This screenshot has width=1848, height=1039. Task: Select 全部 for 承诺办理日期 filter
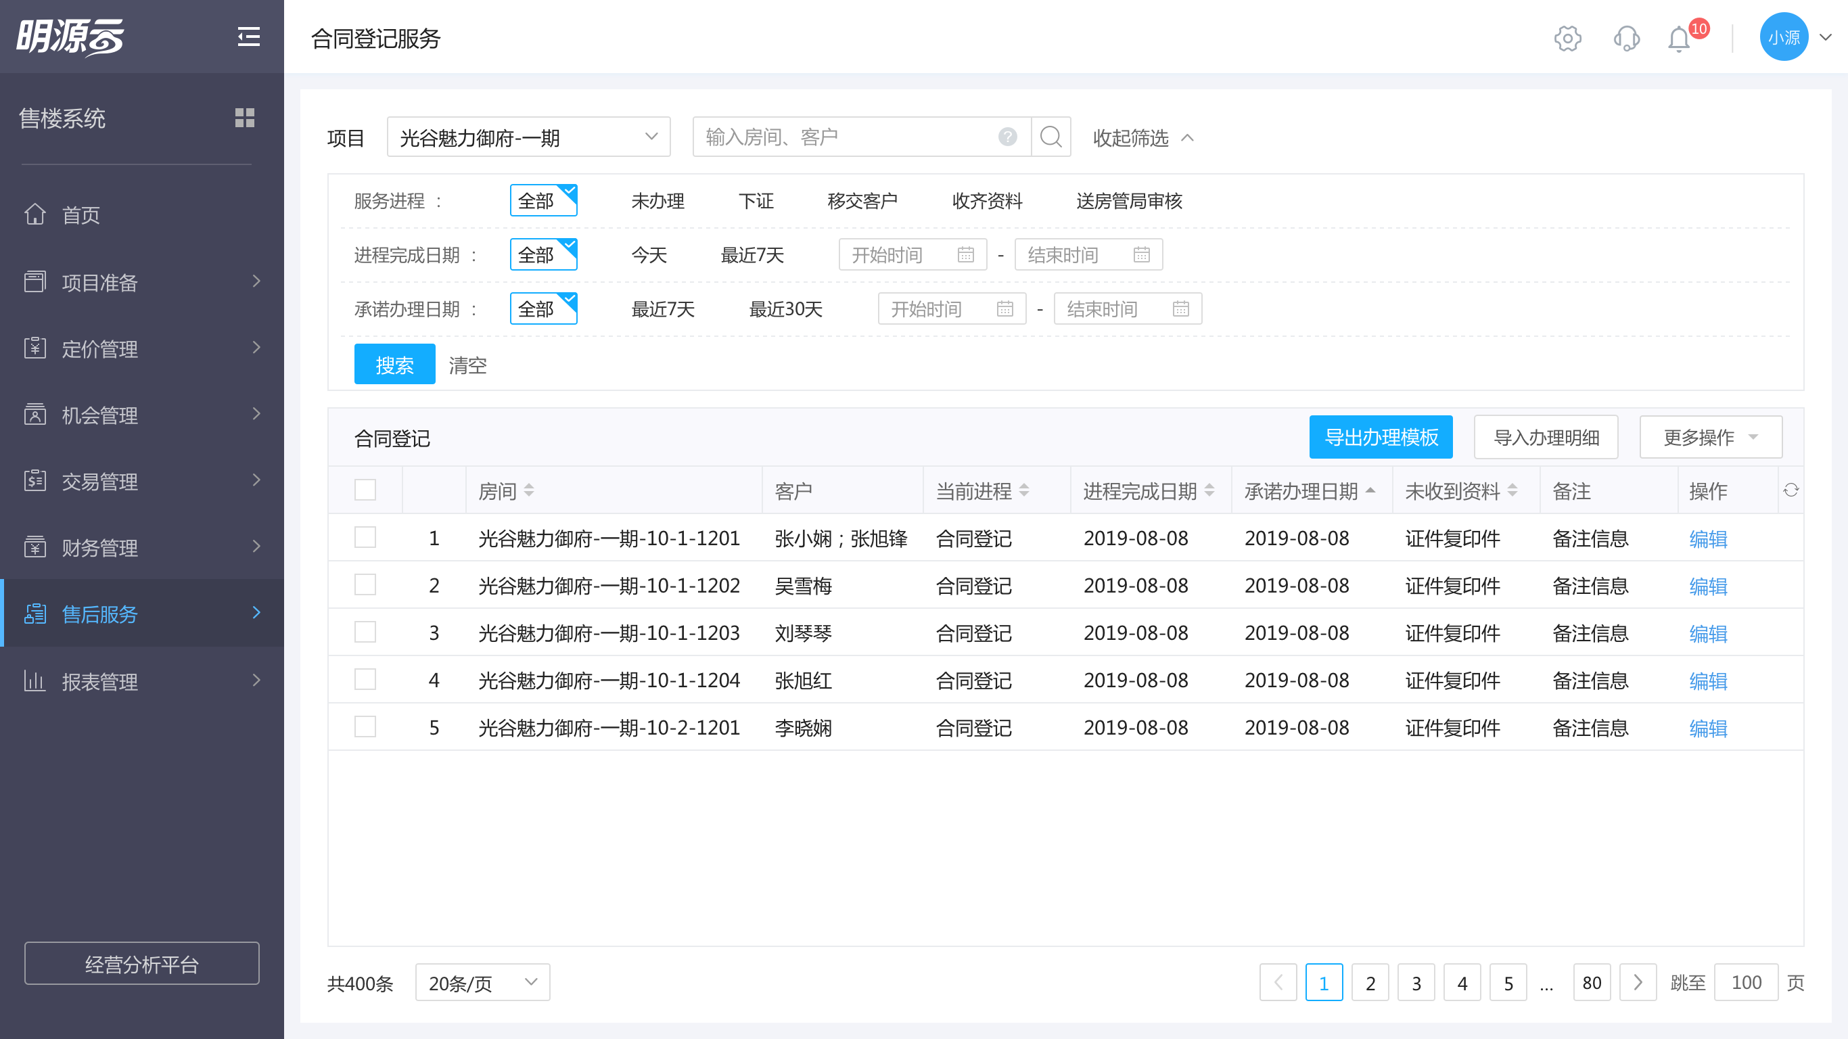(x=543, y=308)
